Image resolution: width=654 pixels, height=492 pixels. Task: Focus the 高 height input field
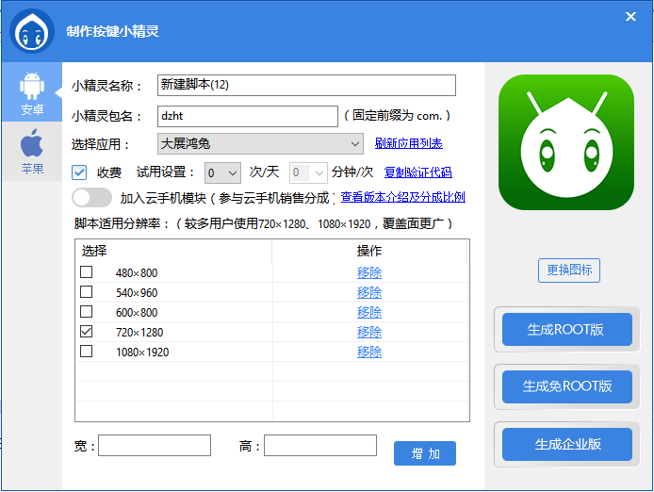[320, 445]
